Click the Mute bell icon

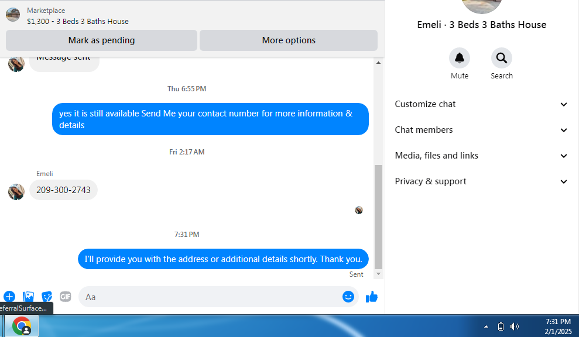click(460, 58)
